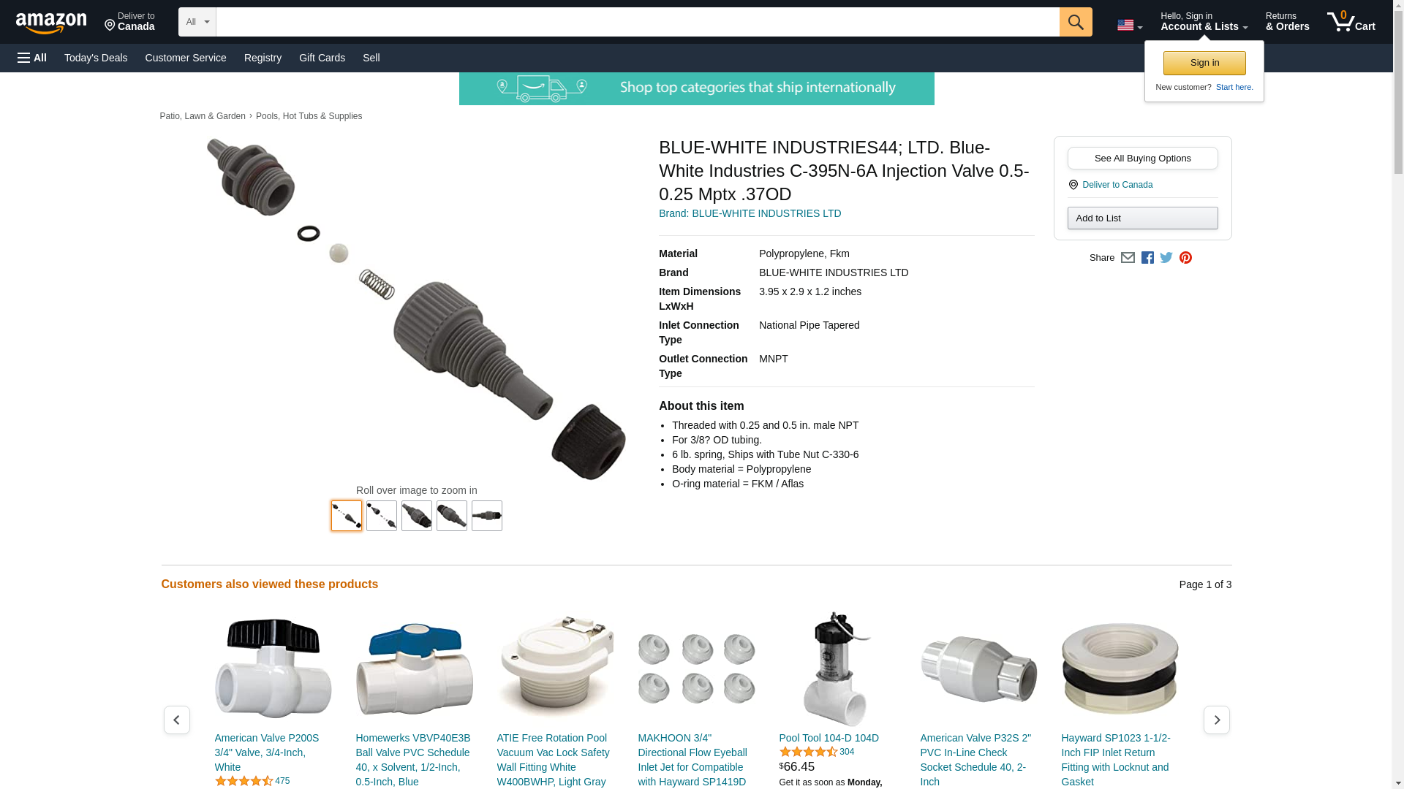Open the cart icon
Image resolution: width=1404 pixels, height=789 pixels.
pos(1351,22)
